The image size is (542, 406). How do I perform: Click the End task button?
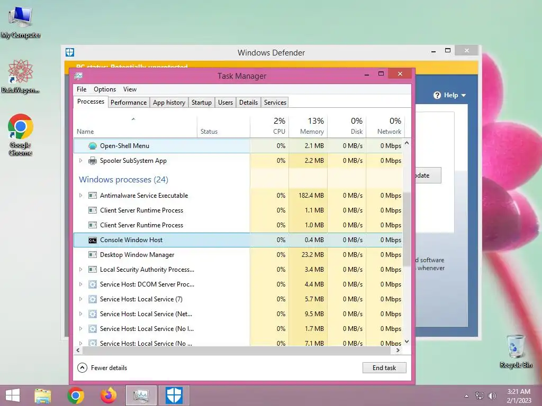384,368
